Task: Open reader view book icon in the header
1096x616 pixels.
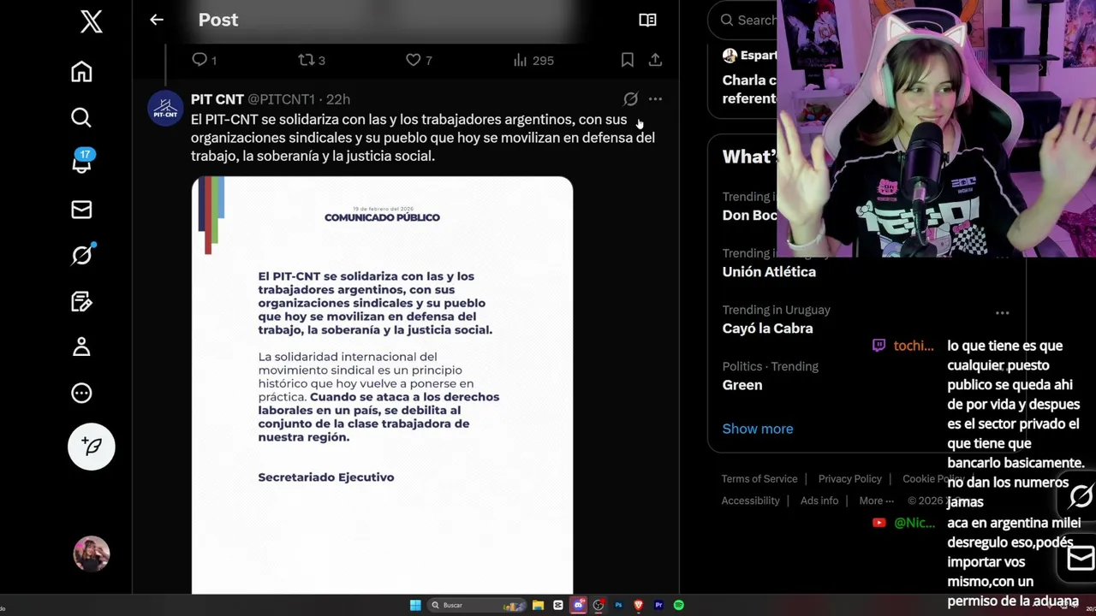Action: coord(647,20)
